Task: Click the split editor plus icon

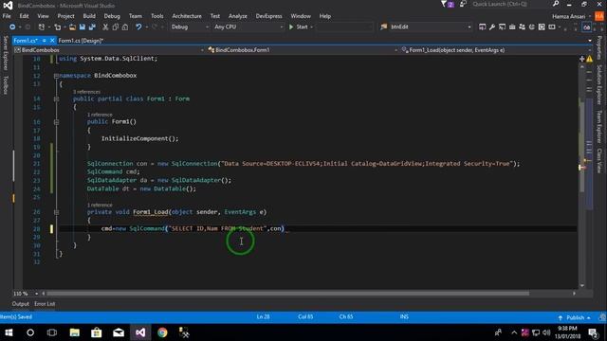Action: click(581, 59)
